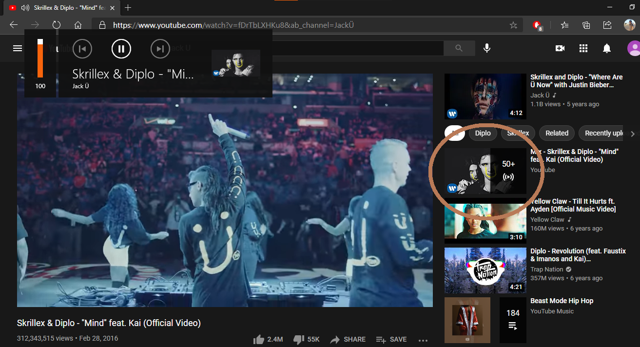Open YouTube notifications bell
640x347 pixels.
(x=607, y=48)
